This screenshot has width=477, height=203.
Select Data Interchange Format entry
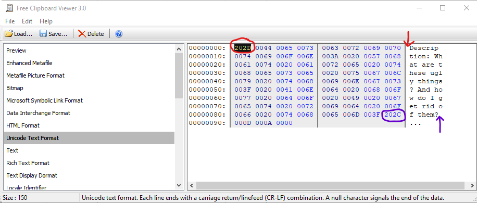click(90, 113)
